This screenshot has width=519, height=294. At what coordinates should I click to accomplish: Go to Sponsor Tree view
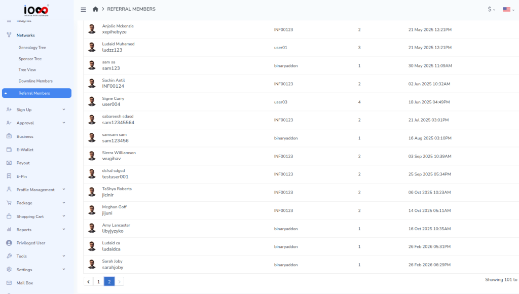pos(30,59)
